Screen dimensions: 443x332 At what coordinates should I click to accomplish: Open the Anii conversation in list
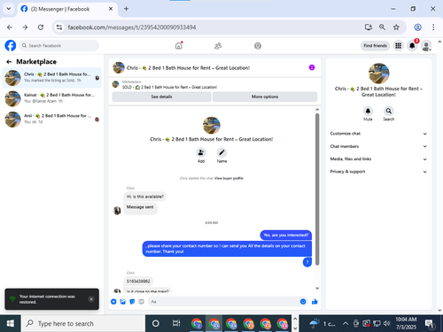[52, 119]
